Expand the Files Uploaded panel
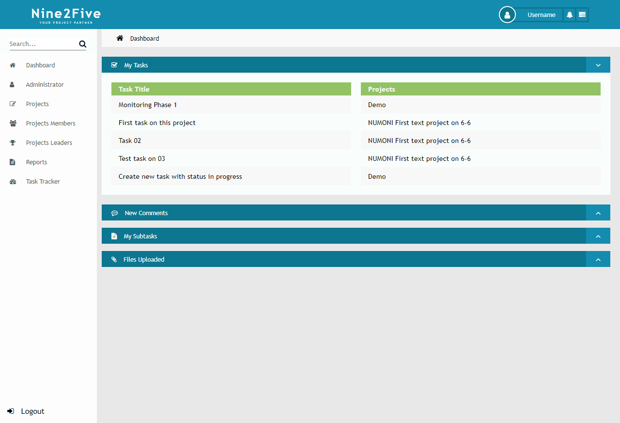The image size is (620, 423). pos(598,259)
